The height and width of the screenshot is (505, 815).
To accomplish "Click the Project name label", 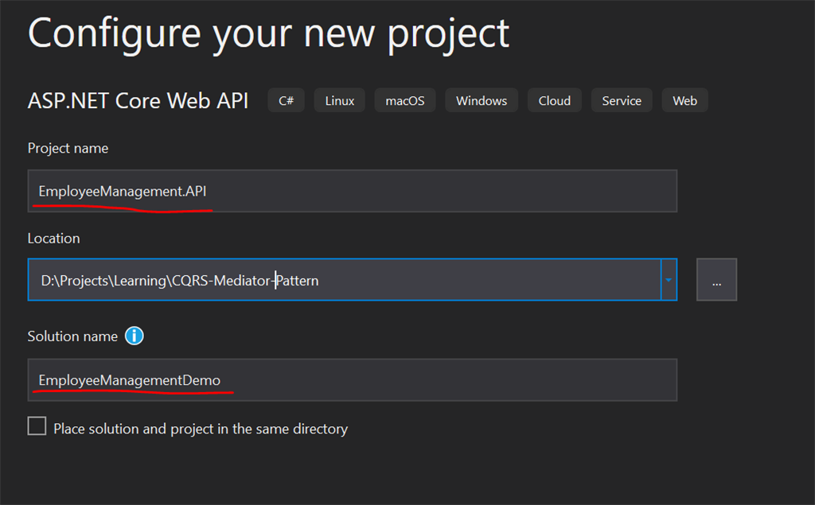I will point(68,148).
